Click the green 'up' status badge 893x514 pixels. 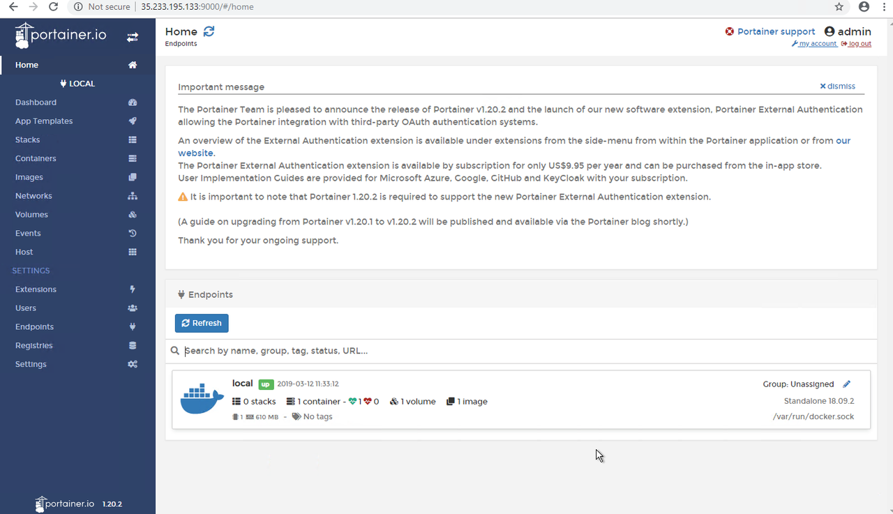(x=266, y=384)
